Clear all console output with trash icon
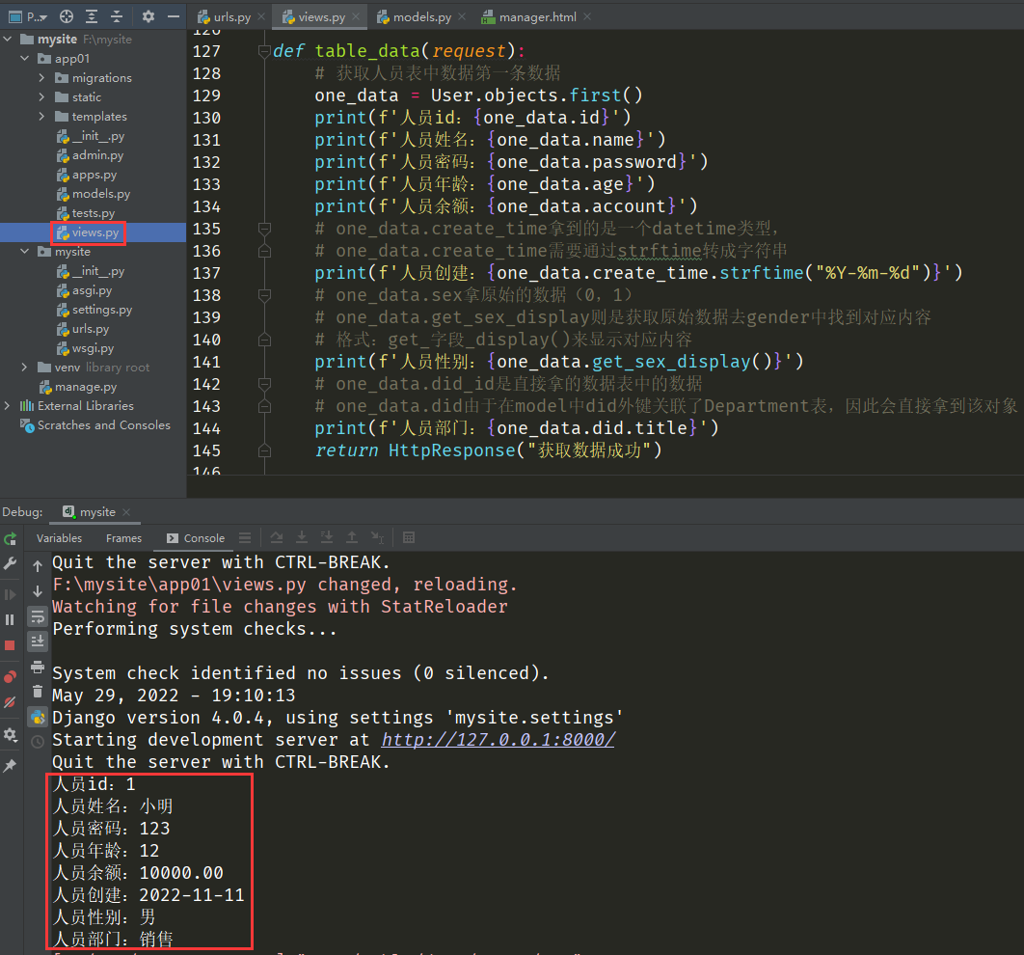Screen dimensions: 1024x955 coord(38,691)
